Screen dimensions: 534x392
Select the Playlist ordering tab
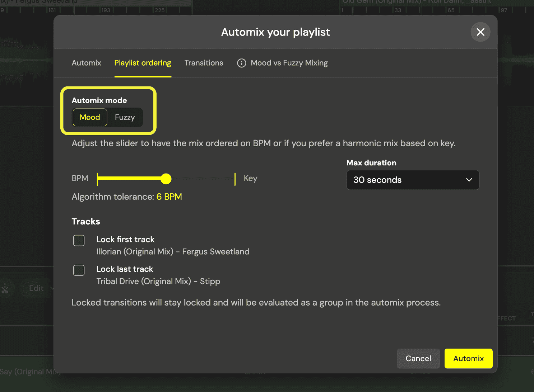pyautogui.click(x=143, y=63)
